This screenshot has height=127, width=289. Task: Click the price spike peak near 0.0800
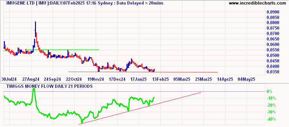[x=35, y=23]
